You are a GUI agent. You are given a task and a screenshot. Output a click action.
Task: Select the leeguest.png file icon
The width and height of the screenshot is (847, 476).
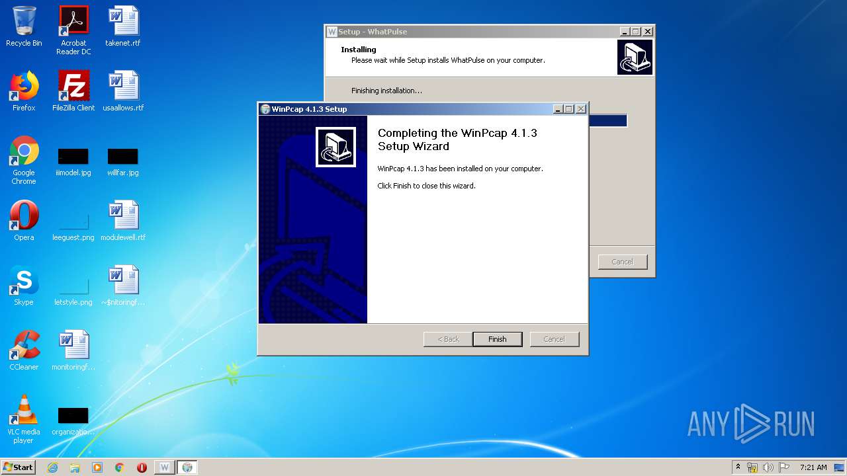point(73,225)
